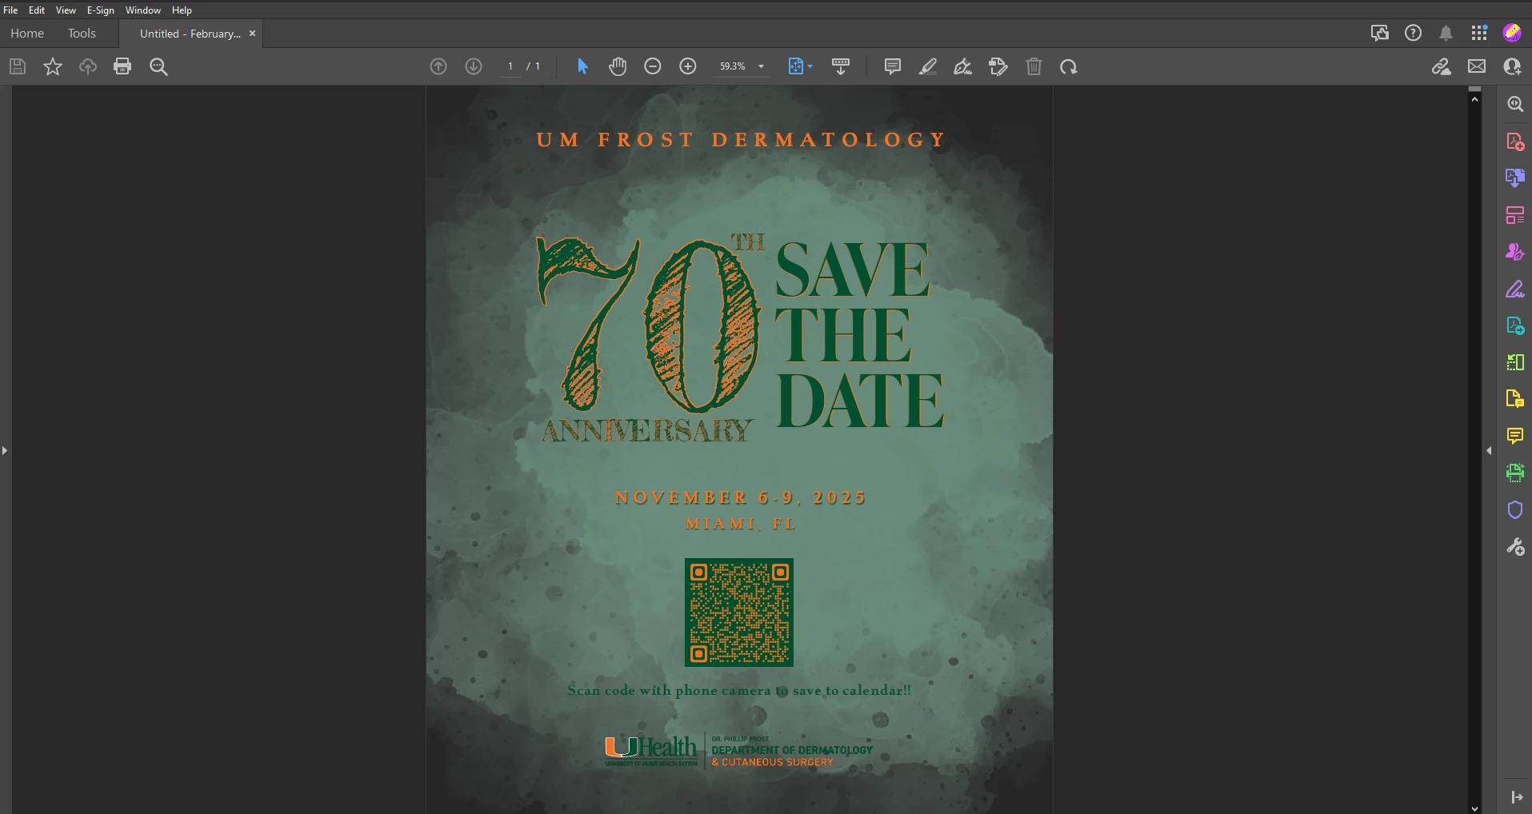Go to previous page arrow

tap(438, 66)
